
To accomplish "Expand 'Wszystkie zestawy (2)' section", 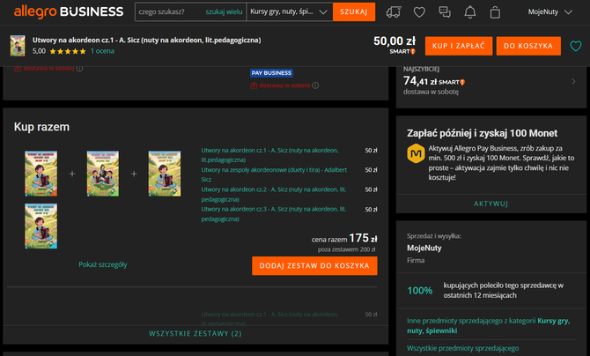I will point(195,334).
